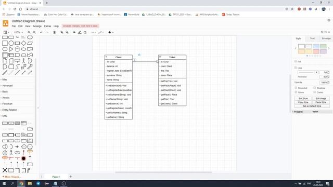Pick the cylinder shape from shape palette
The height and width of the screenshot is (187, 333).
17,49
